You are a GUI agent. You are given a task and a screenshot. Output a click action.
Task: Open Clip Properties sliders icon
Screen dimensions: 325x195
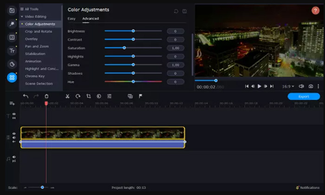(x=109, y=96)
